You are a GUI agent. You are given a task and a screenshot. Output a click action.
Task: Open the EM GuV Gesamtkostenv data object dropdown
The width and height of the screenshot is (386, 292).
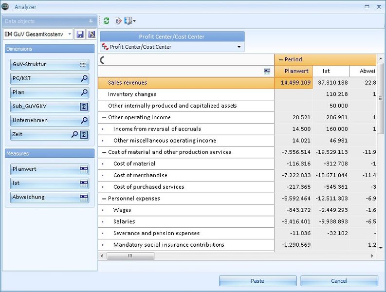70,34
